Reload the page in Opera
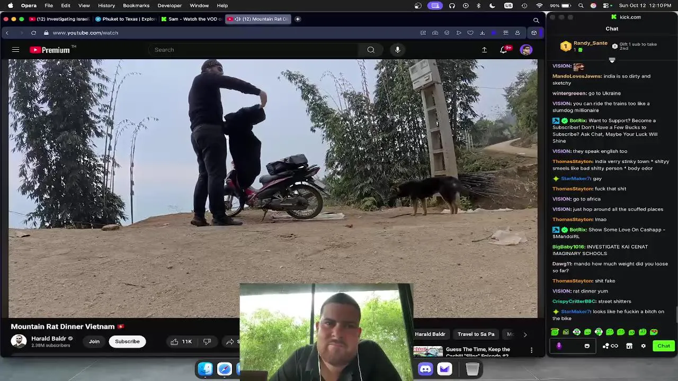Viewport: 678px width, 381px height. click(x=33, y=33)
